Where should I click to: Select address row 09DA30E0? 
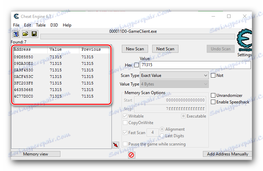[61, 63]
